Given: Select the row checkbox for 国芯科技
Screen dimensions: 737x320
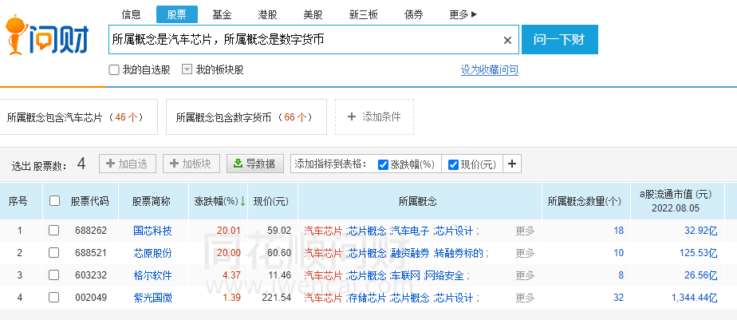Looking at the screenshot, I should (x=54, y=231).
